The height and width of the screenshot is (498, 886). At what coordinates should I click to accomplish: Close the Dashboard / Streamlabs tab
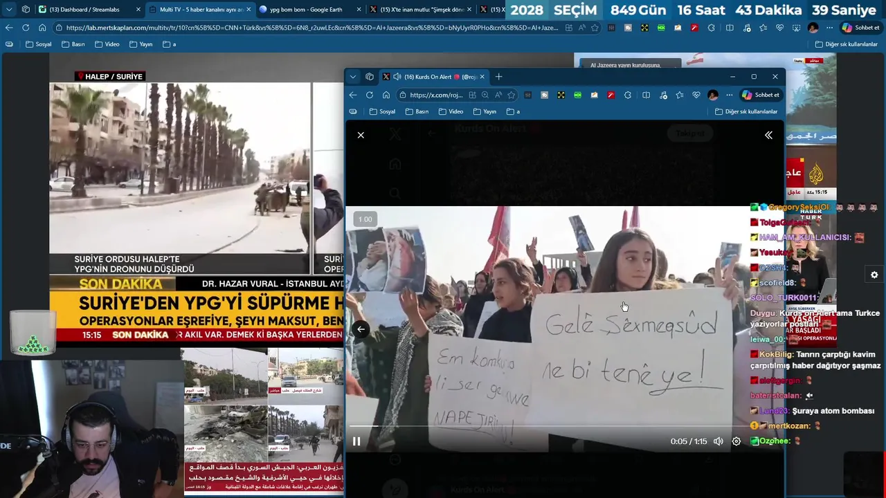pos(138,10)
